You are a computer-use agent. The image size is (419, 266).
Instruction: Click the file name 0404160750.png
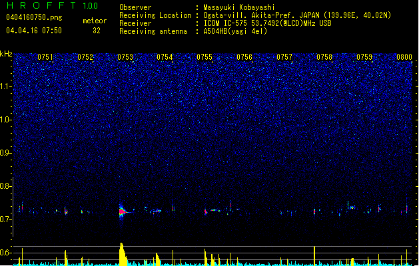pyautogui.click(x=34, y=17)
